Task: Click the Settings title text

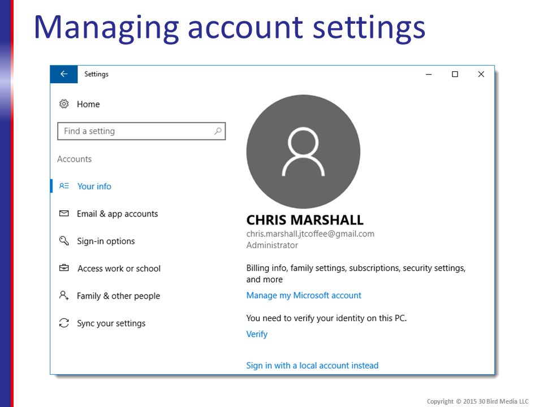Action: point(96,74)
